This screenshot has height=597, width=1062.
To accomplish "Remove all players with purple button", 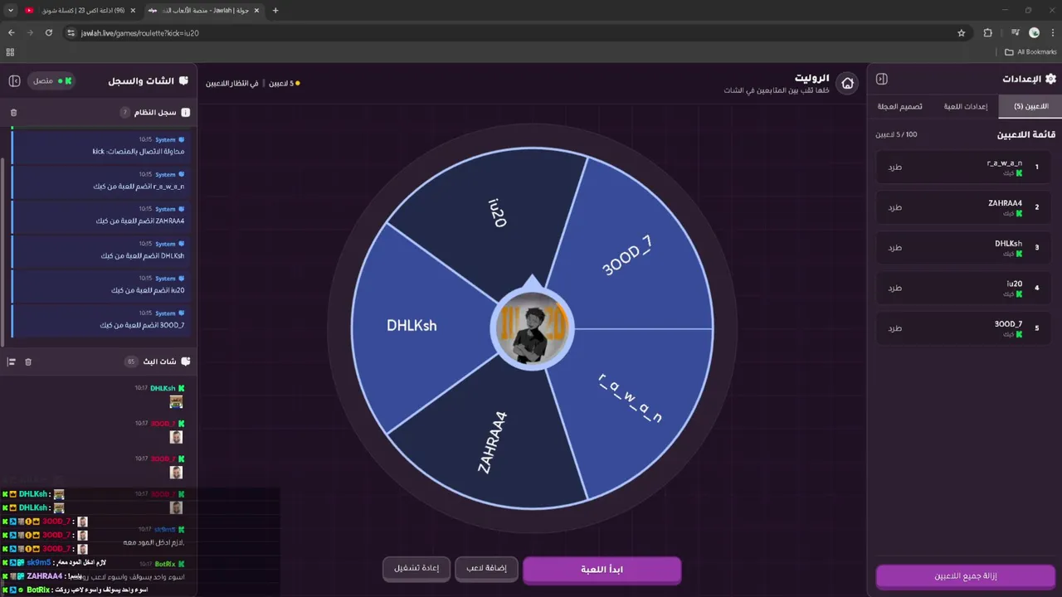I will coord(965,575).
